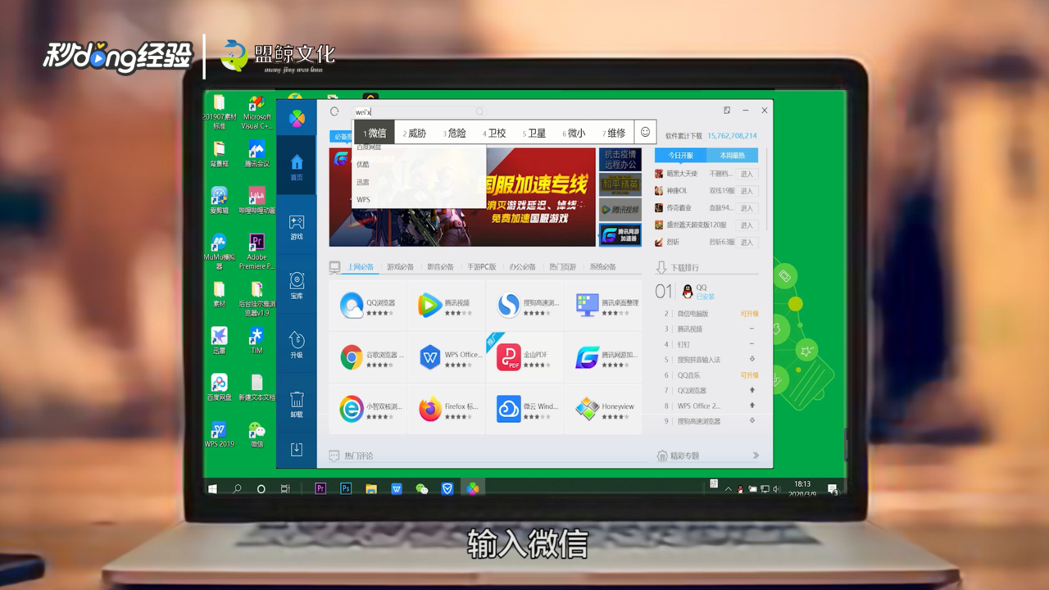
Task: Choose candidate 7 维修 in IME bar
Action: pyautogui.click(x=614, y=133)
